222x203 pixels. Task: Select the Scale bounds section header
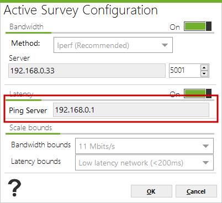[x=31, y=127]
